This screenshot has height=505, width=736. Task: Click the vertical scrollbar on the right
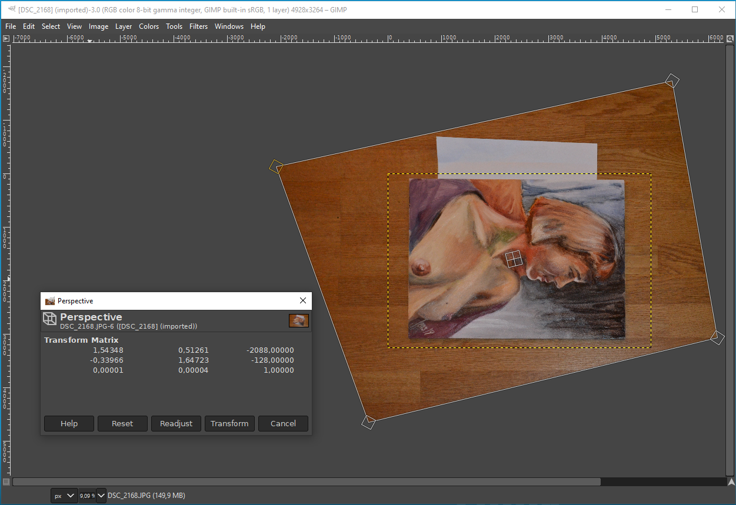point(730,259)
